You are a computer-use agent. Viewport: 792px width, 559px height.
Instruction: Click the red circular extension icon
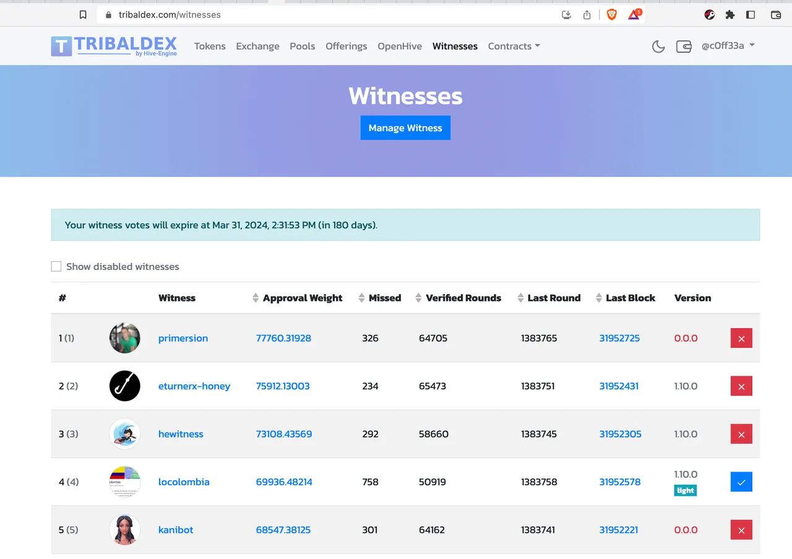pyautogui.click(x=710, y=15)
